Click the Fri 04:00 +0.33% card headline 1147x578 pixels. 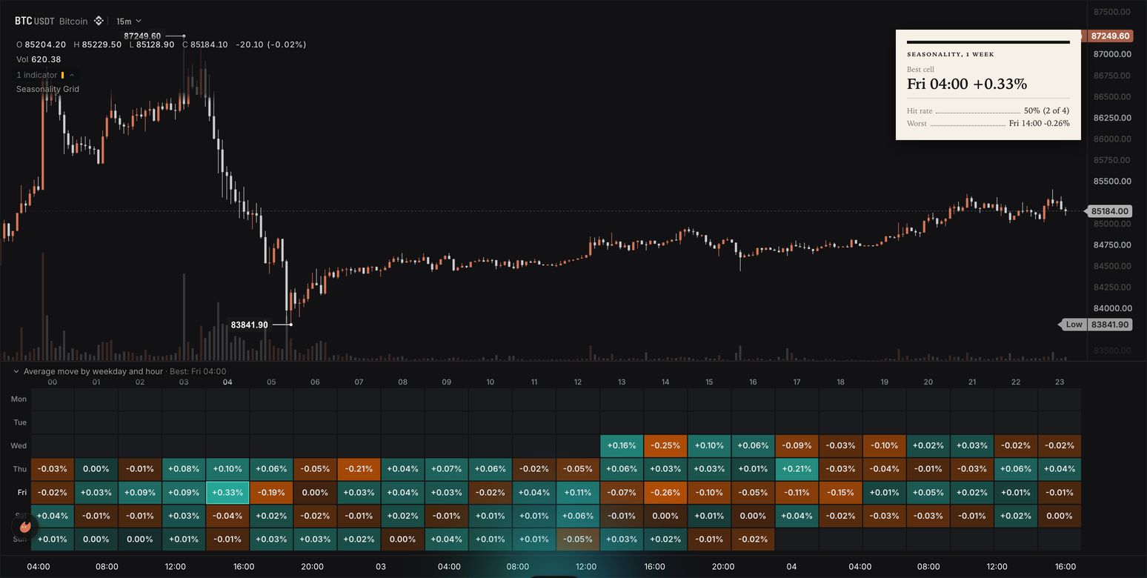(967, 84)
